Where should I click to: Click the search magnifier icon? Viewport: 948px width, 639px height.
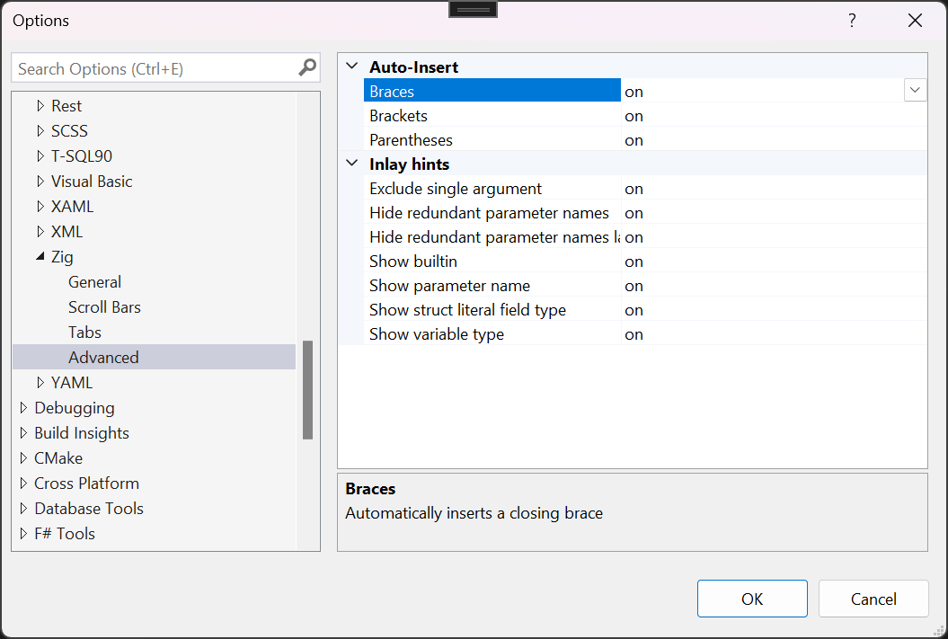coord(308,67)
